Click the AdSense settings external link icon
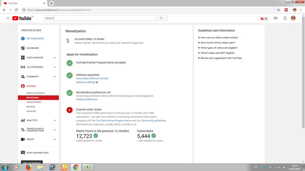The height and width of the screenshot is (171, 305). click(97, 82)
